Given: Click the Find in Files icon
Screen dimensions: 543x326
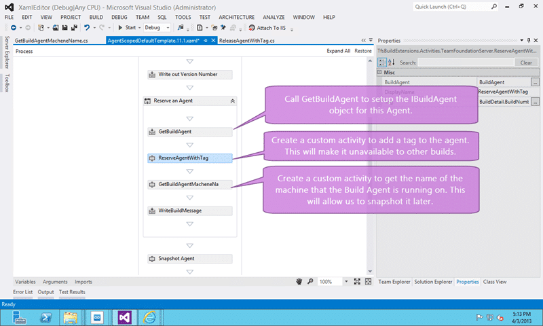Looking at the screenshot, I should coord(181,28).
